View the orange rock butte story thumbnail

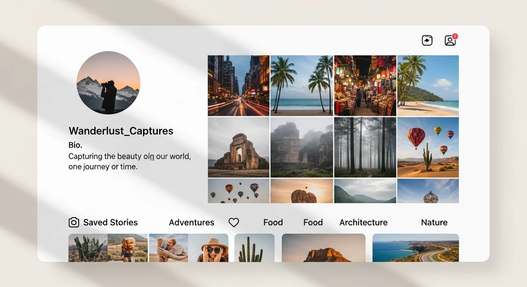coord(323,248)
